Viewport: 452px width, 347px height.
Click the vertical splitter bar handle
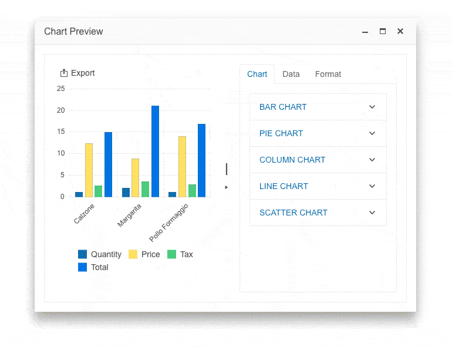tap(227, 169)
